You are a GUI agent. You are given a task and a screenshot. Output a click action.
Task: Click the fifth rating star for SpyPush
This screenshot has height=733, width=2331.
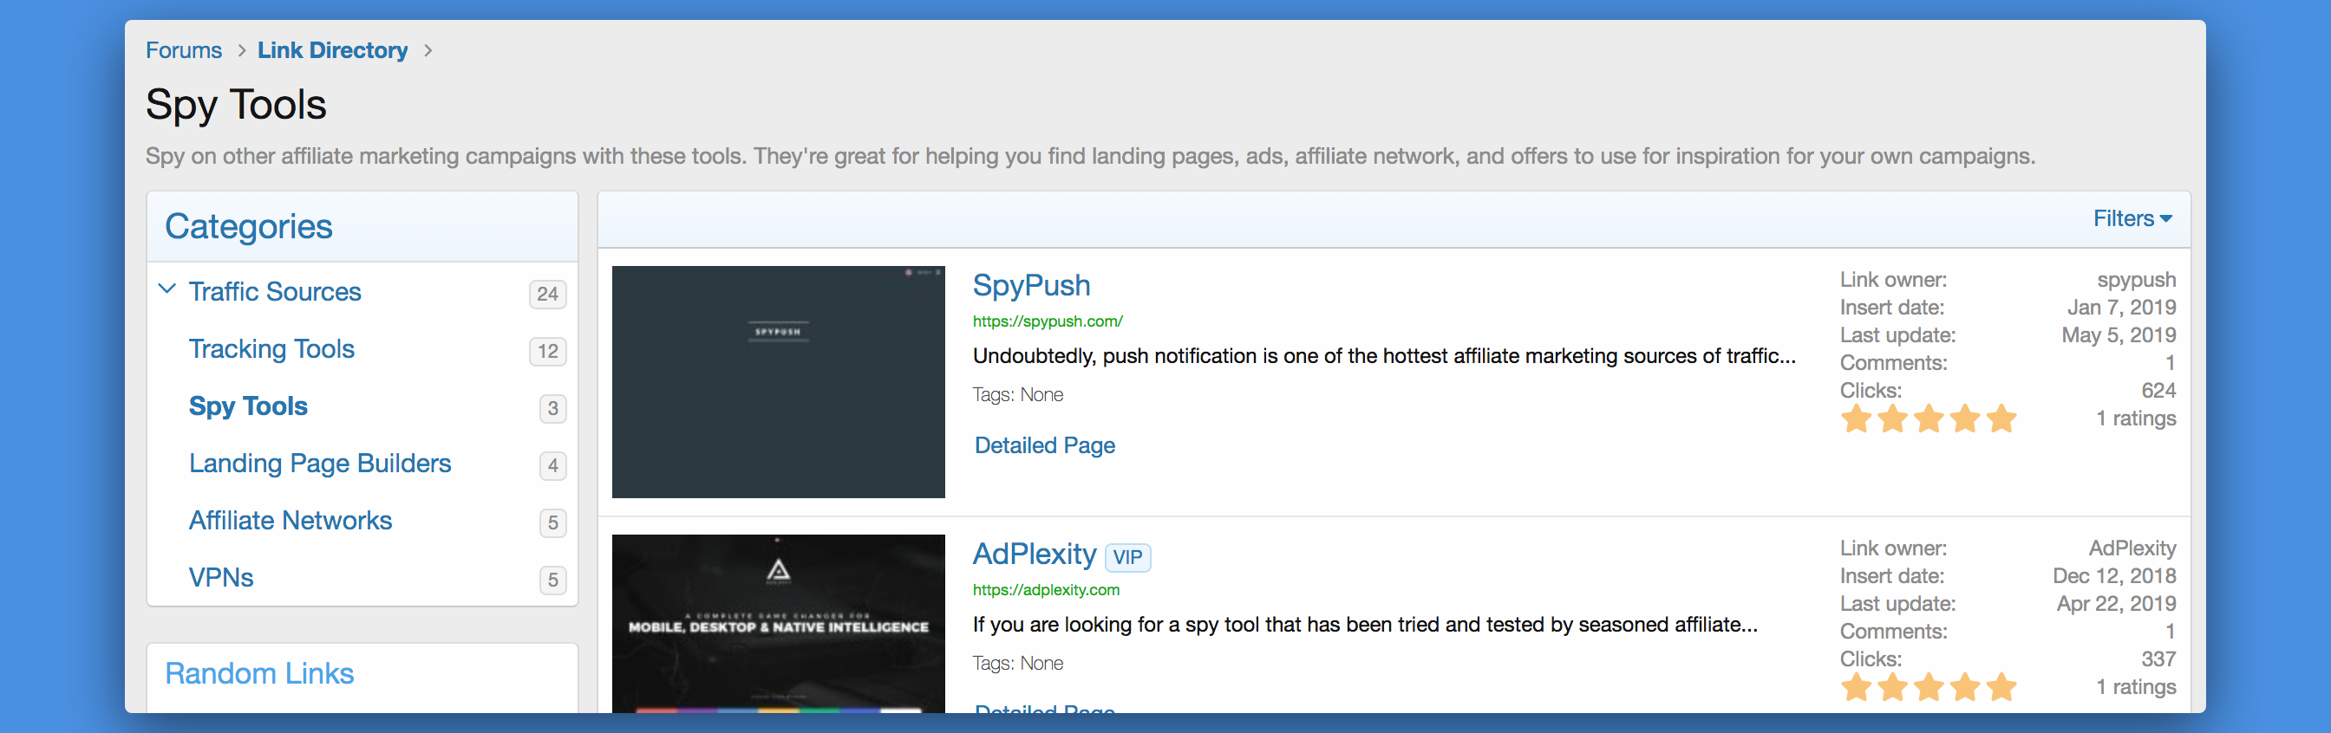pos(2001,419)
